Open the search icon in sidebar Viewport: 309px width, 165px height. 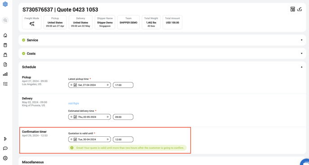[5, 20]
